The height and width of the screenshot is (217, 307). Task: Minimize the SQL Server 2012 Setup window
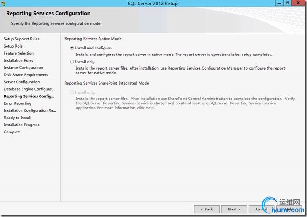tap(279, 3)
